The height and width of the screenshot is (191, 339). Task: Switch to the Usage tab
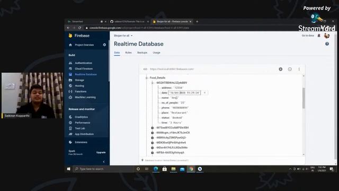(157, 53)
